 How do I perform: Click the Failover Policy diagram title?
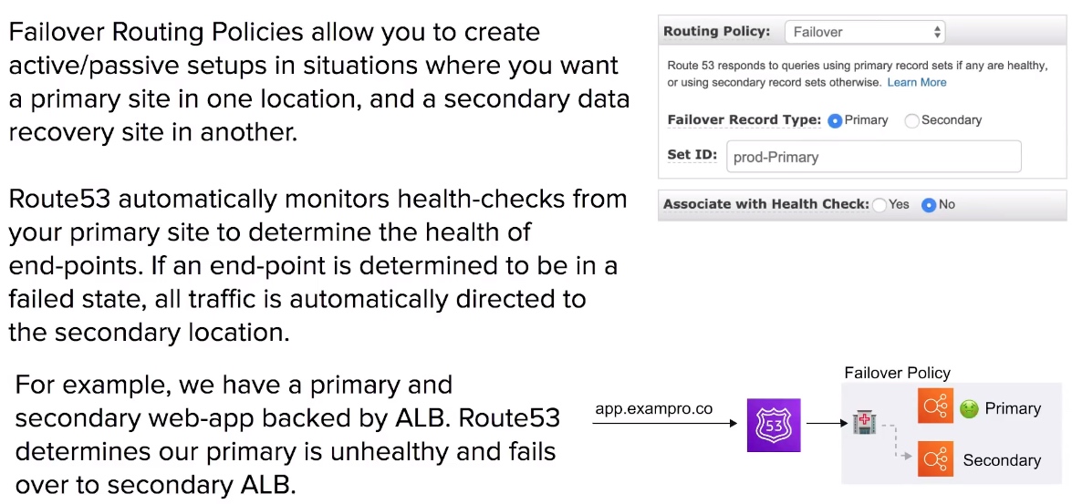coord(897,373)
